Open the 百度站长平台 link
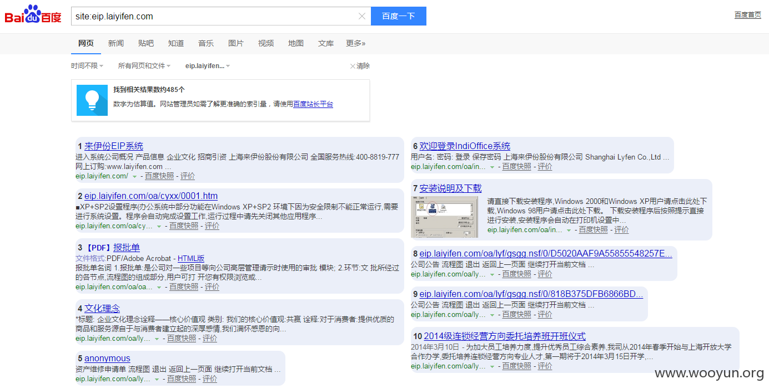 click(313, 104)
